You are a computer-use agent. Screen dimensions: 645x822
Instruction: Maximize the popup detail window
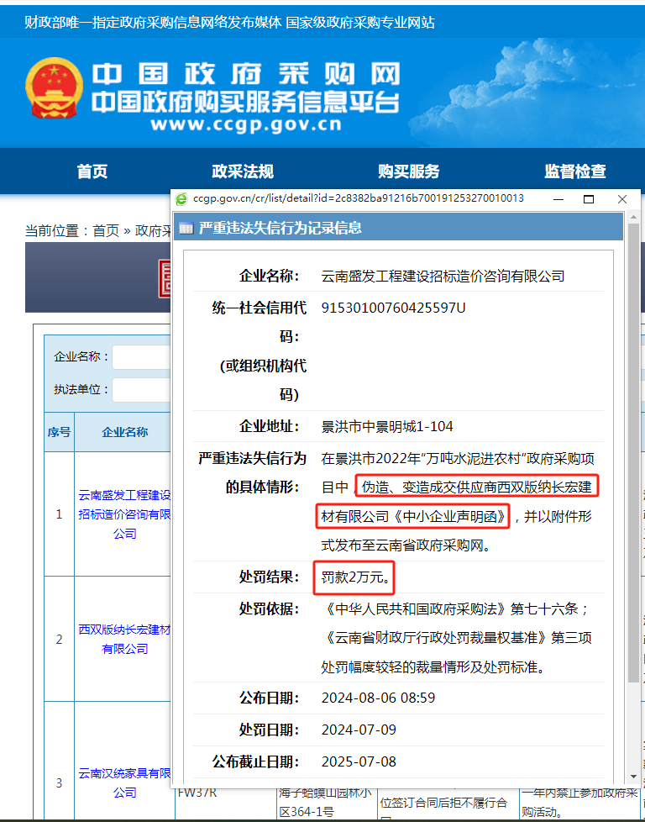tap(589, 199)
